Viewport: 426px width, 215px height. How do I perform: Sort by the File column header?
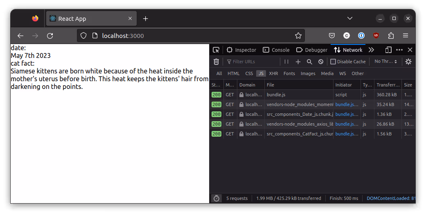299,85
